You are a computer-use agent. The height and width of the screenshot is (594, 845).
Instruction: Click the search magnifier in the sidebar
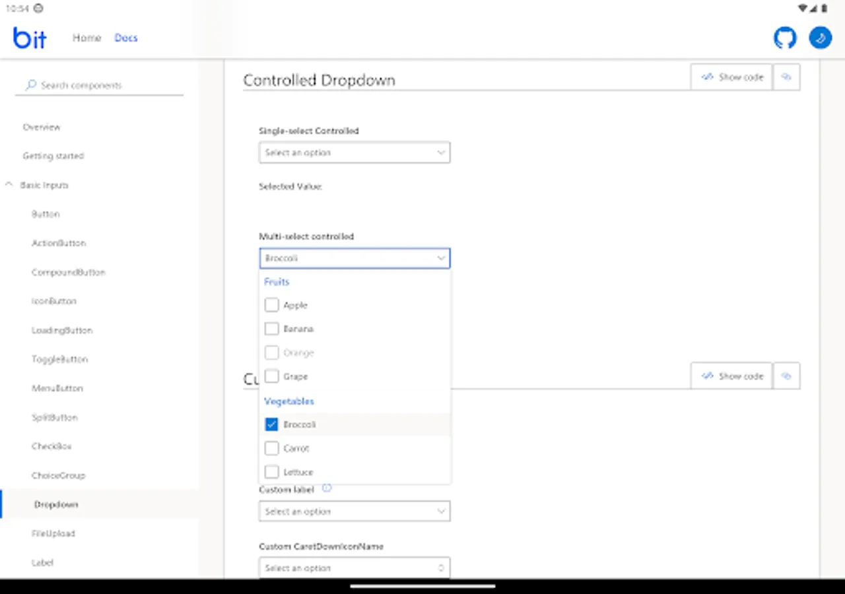(x=30, y=85)
